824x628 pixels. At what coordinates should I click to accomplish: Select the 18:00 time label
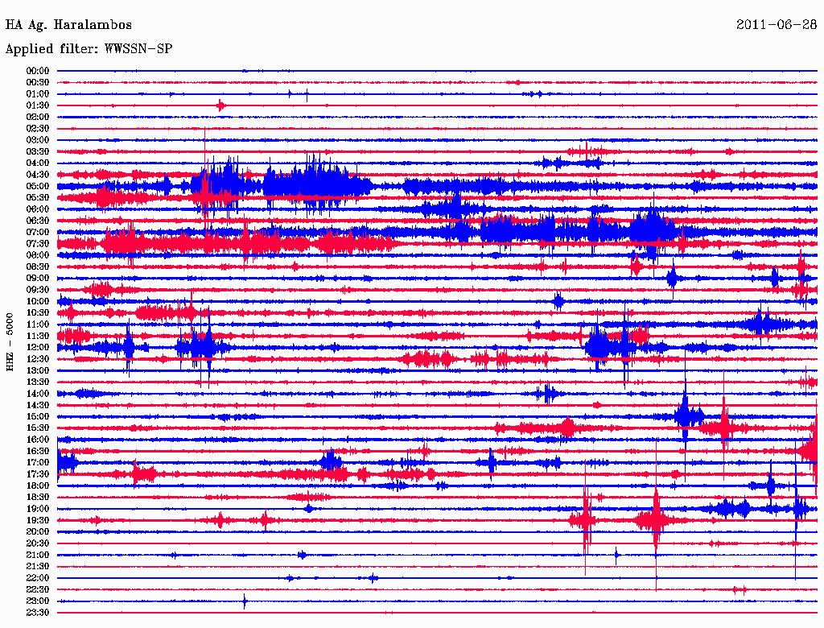[x=38, y=486]
